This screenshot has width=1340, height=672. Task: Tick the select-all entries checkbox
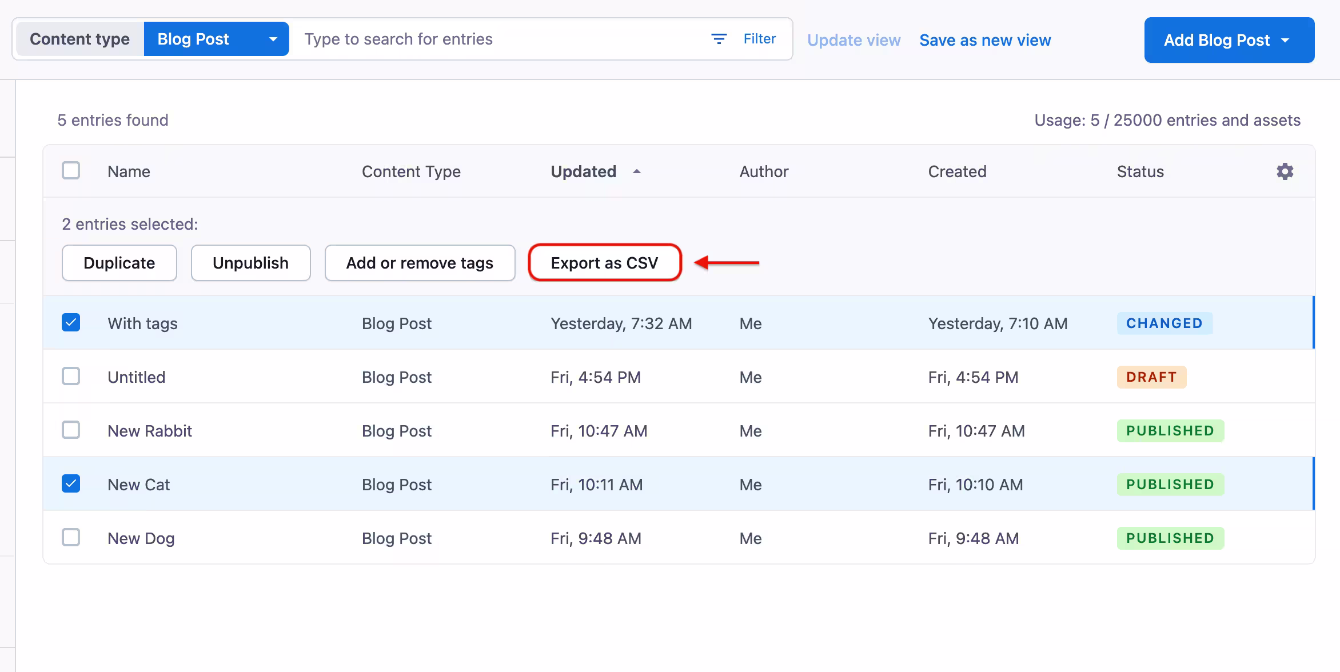71,171
